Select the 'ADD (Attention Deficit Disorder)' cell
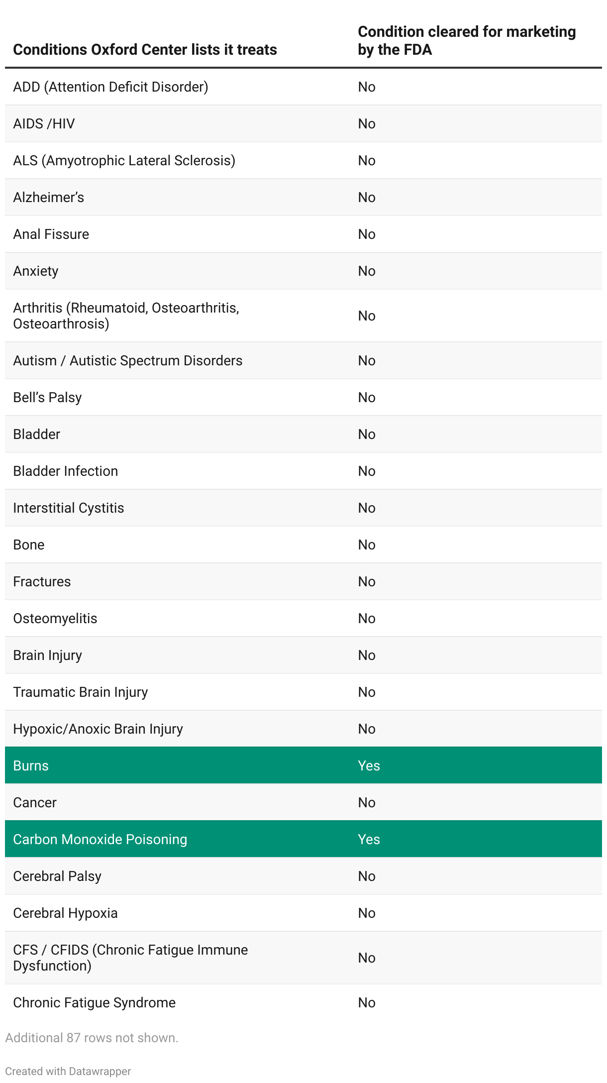 tap(110, 87)
